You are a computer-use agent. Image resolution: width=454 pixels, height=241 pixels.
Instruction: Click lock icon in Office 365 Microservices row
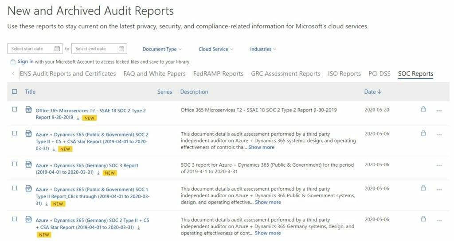(x=423, y=109)
